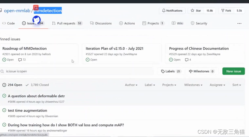Open the Discussions tab
Screen dimensions: 249x137
(101, 23)
